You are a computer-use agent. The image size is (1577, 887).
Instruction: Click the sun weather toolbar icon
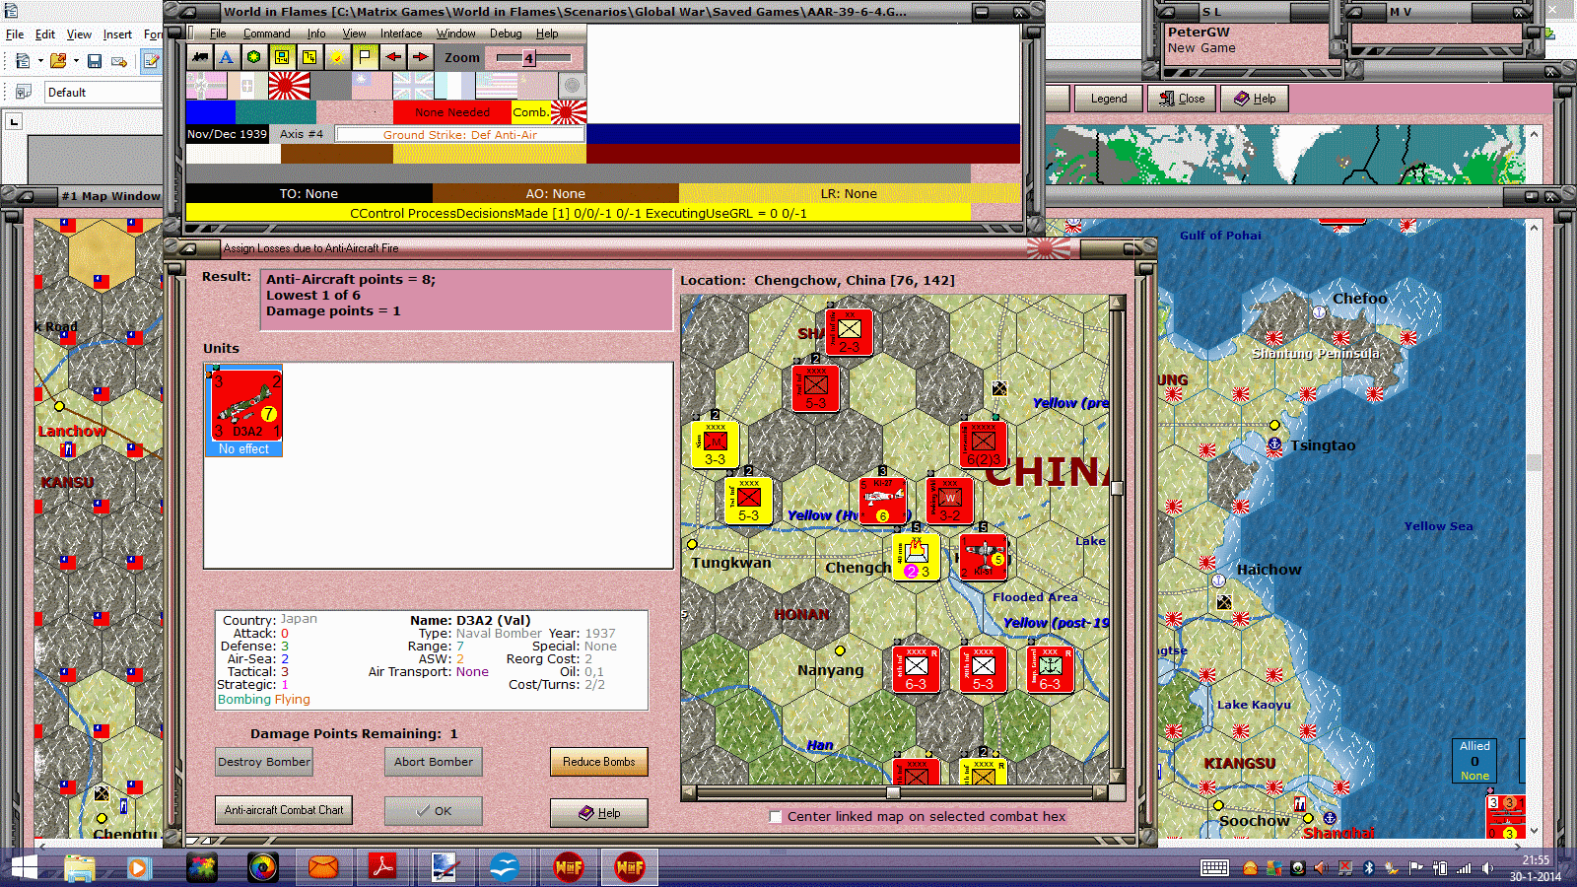coord(337,57)
